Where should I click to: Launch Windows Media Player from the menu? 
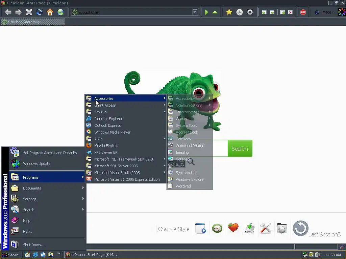[x=126, y=132]
